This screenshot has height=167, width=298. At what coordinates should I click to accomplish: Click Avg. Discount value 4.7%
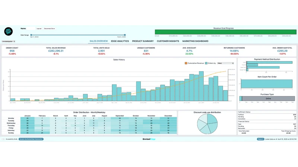coord(189,51)
